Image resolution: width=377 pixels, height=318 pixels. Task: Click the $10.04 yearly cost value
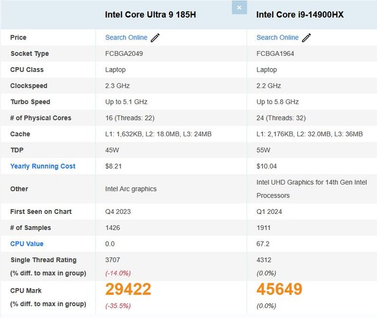pos(266,166)
